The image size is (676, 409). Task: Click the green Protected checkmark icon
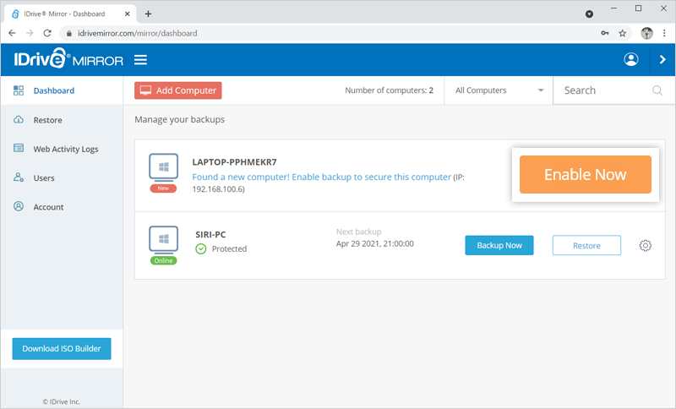[x=201, y=248]
